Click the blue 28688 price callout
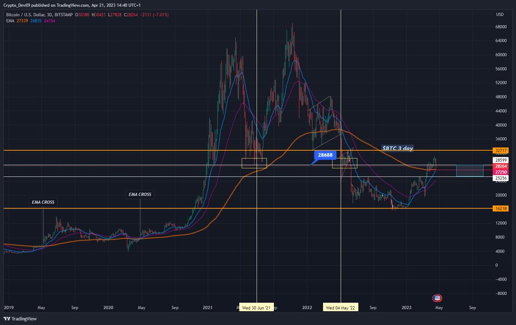 [x=325, y=155]
